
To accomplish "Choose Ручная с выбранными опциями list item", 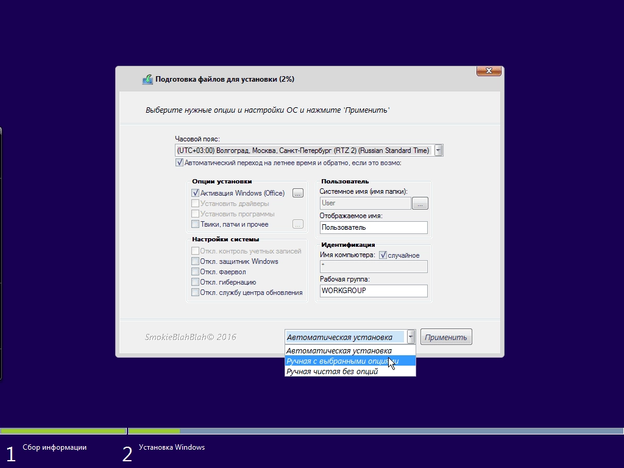I will pos(350,361).
